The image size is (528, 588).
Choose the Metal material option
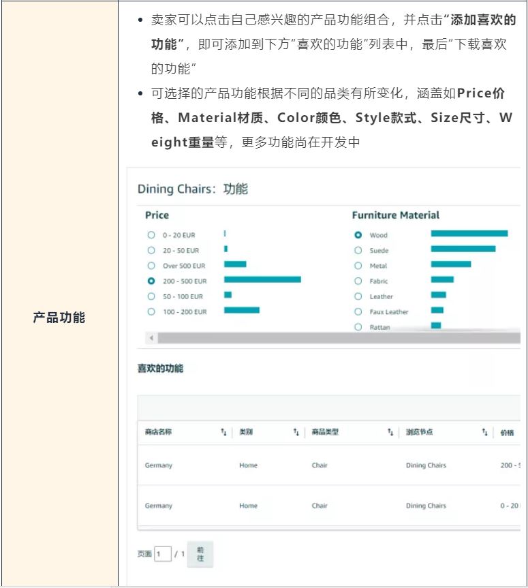pyautogui.click(x=358, y=266)
